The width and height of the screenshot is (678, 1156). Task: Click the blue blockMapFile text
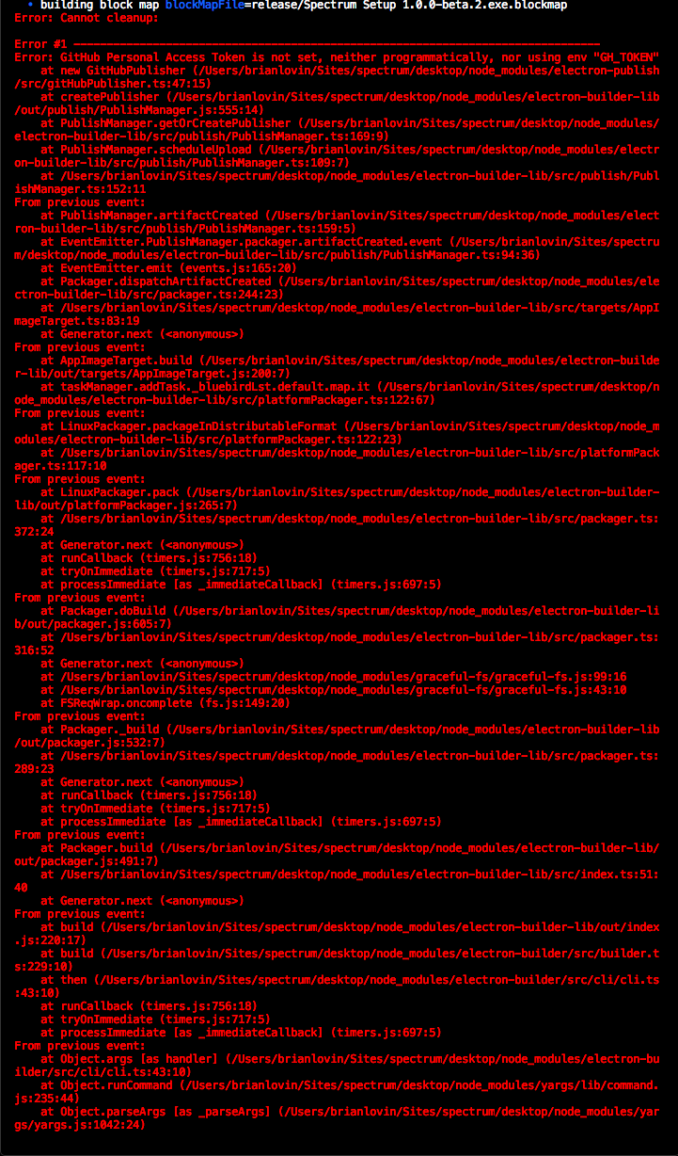(202, 5)
